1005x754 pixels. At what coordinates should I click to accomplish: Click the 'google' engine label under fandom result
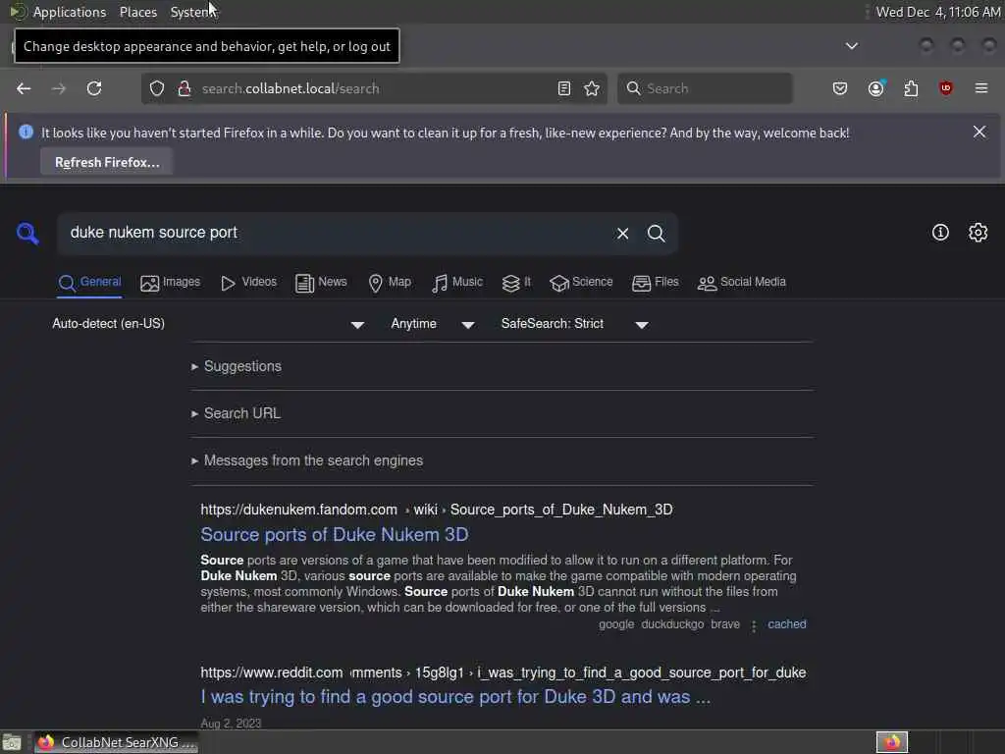[x=616, y=623]
